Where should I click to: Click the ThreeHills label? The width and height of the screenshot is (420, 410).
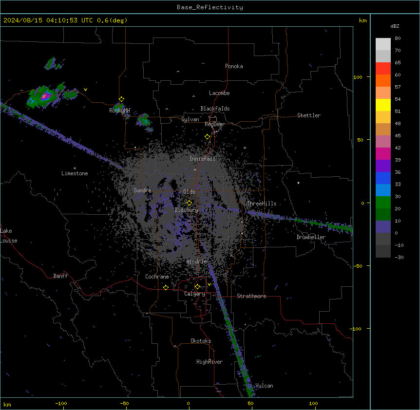pos(262,204)
